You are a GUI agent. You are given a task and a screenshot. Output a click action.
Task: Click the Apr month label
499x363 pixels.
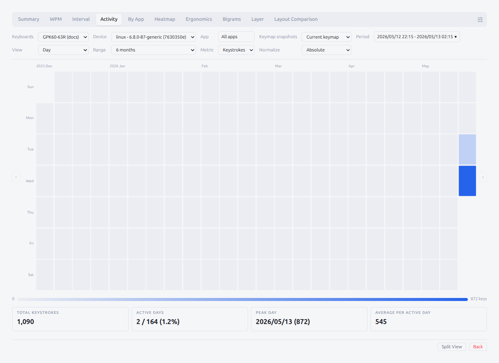(352, 66)
